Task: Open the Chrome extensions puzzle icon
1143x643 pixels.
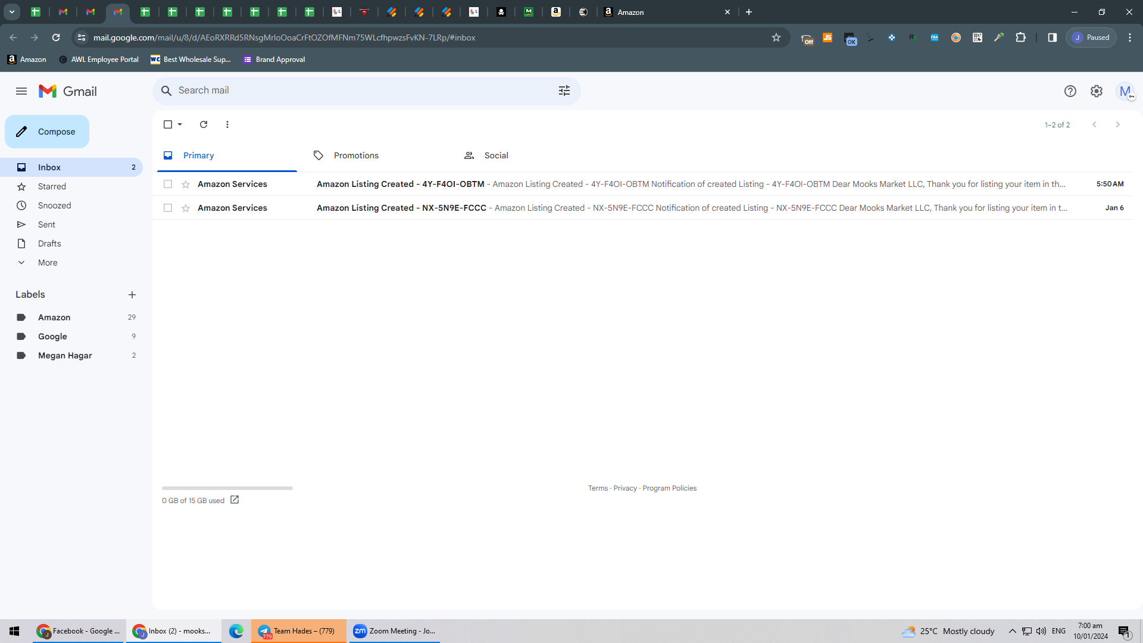Action: click(x=1020, y=38)
